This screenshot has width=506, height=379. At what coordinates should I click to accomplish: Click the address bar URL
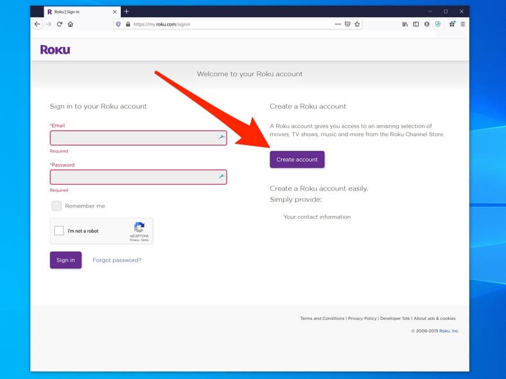[x=162, y=24]
